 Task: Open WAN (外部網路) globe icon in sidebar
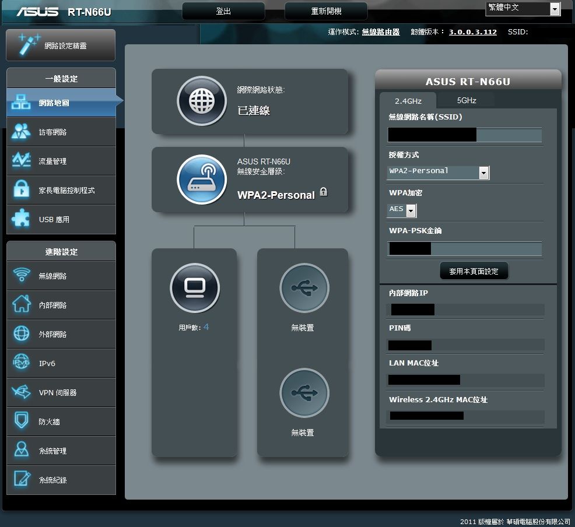(x=21, y=333)
